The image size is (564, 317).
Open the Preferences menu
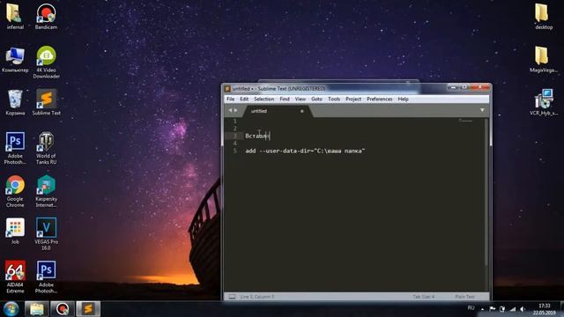pyautogui.click(x=380, y=99)
